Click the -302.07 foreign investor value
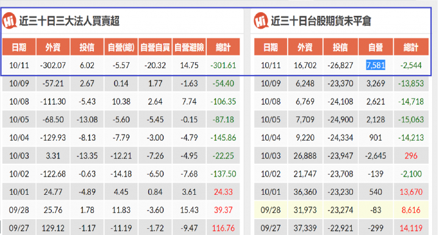 click(53, 65)
